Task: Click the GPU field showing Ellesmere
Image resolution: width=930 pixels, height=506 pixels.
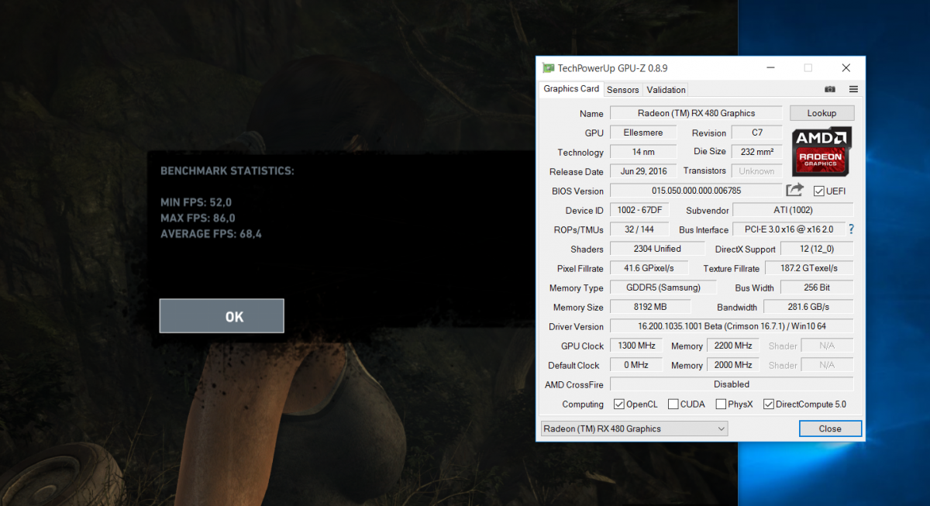Action: (643, 133)
